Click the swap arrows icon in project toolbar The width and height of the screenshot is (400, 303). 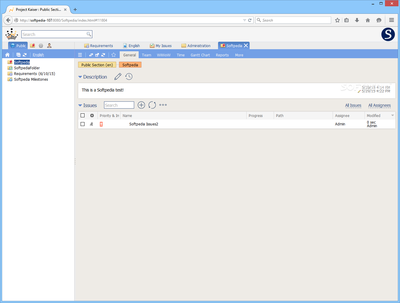pyautogui.click(x=91, y=55)
